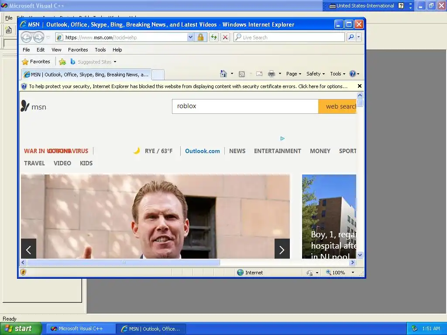Show next slide in the news carousel
The width and height of the screenshot is (447, 335).
point(282,249)
